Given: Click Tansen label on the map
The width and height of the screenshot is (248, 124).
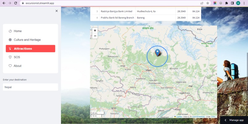Looking at the screenshot, I should (119, 96).
